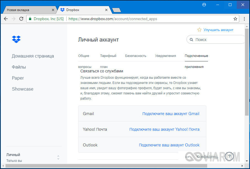Click the horizontal scrollbar right arrow

pyautogui.click(x=242, y=166)
